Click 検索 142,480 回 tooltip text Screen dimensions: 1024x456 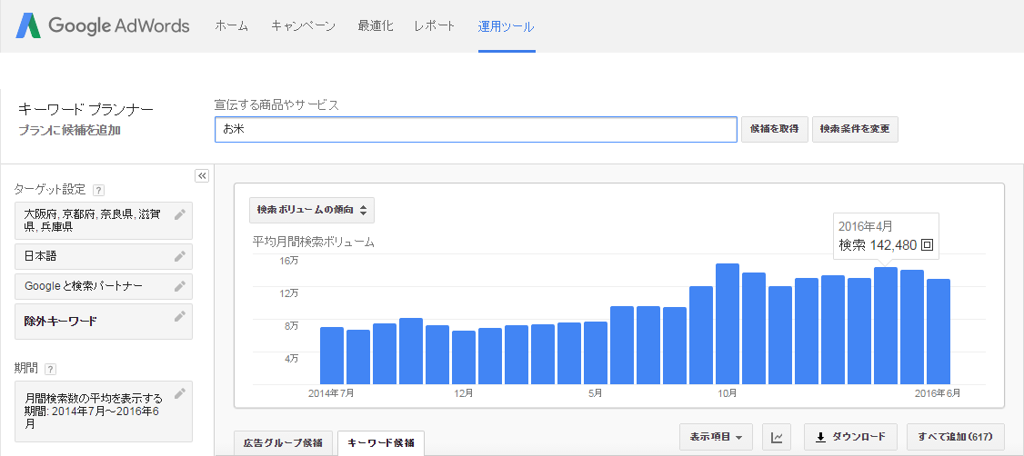click(886, 245)
